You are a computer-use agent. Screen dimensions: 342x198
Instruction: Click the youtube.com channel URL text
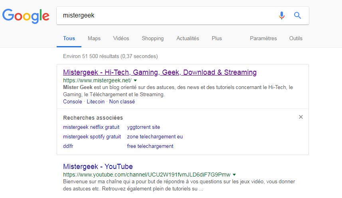click(147, 175)
